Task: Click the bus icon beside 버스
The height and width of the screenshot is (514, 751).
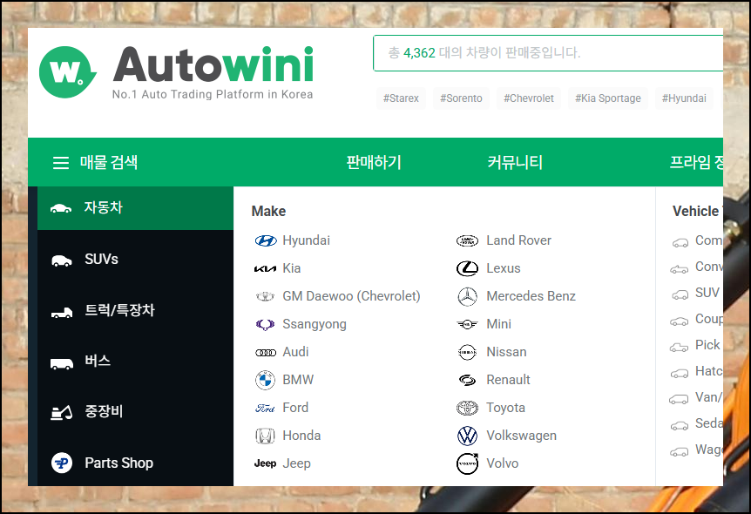Action: click(62, 364)
